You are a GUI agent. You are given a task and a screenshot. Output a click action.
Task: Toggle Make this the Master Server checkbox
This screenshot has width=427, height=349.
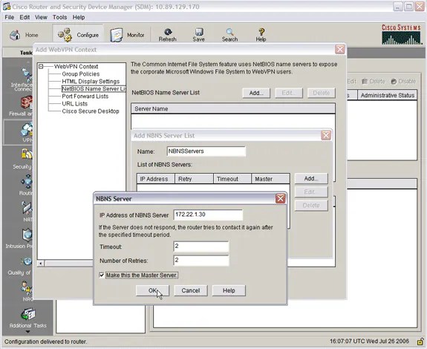pos(102,275)
